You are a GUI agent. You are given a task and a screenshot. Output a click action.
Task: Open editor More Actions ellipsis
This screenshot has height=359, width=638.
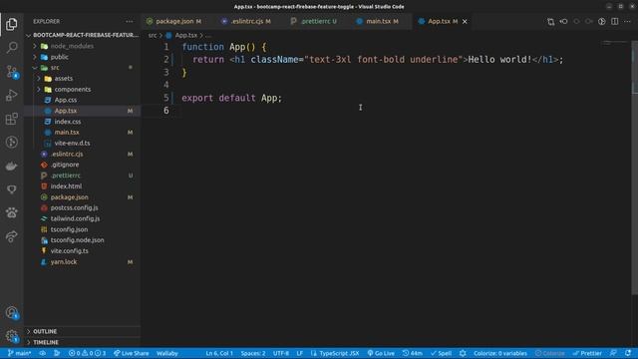(x=627, y=22)
